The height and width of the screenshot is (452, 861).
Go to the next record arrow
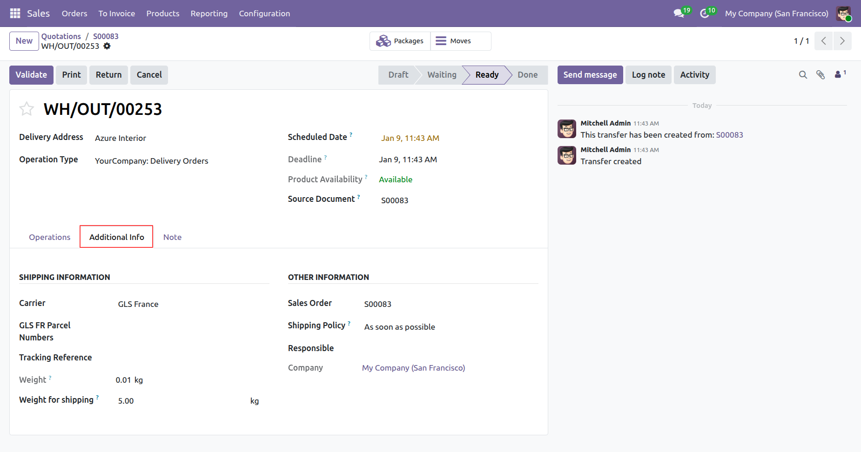(x=842, y=41)
